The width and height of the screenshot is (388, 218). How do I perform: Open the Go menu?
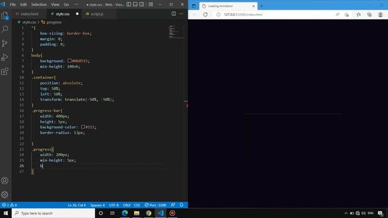click(66, 4)
